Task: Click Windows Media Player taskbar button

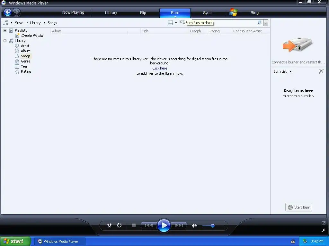Action: [x=60, y=242]
